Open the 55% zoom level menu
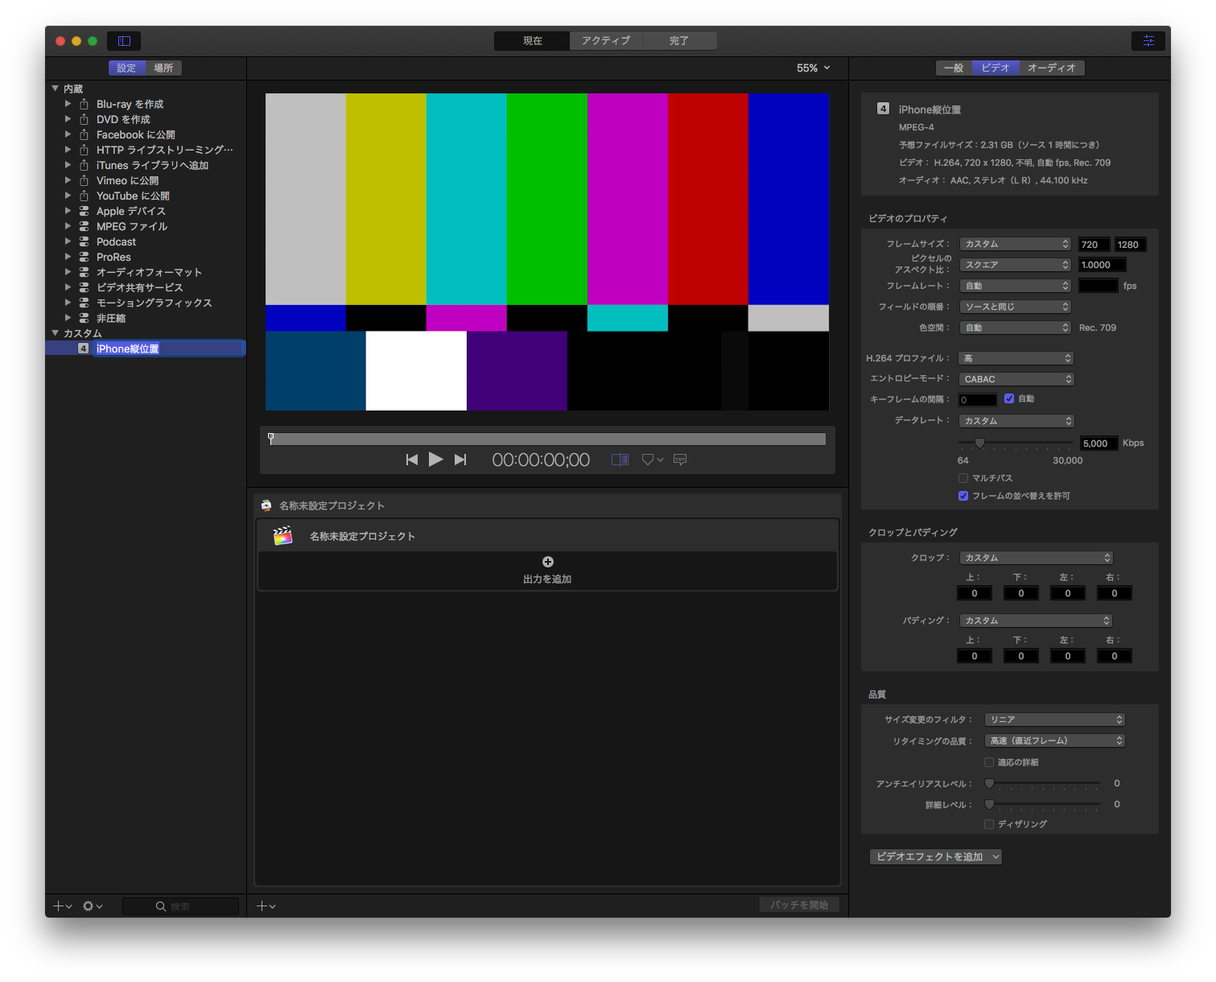This screenshot has height=982, width=1216. pyautogui.click(x=813, y=68)
